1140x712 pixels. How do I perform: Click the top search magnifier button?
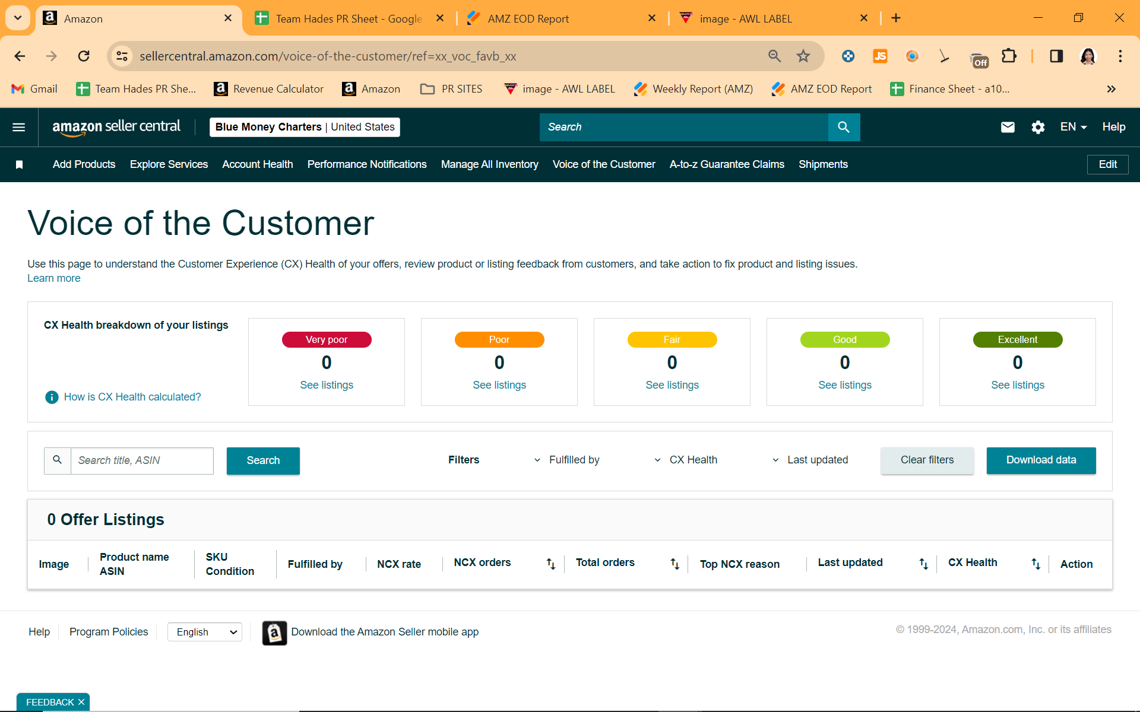point(844,127)
